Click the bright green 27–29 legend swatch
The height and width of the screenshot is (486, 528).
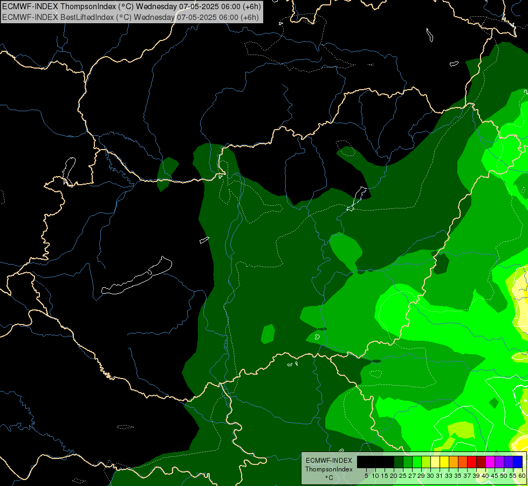pos(417,462)
